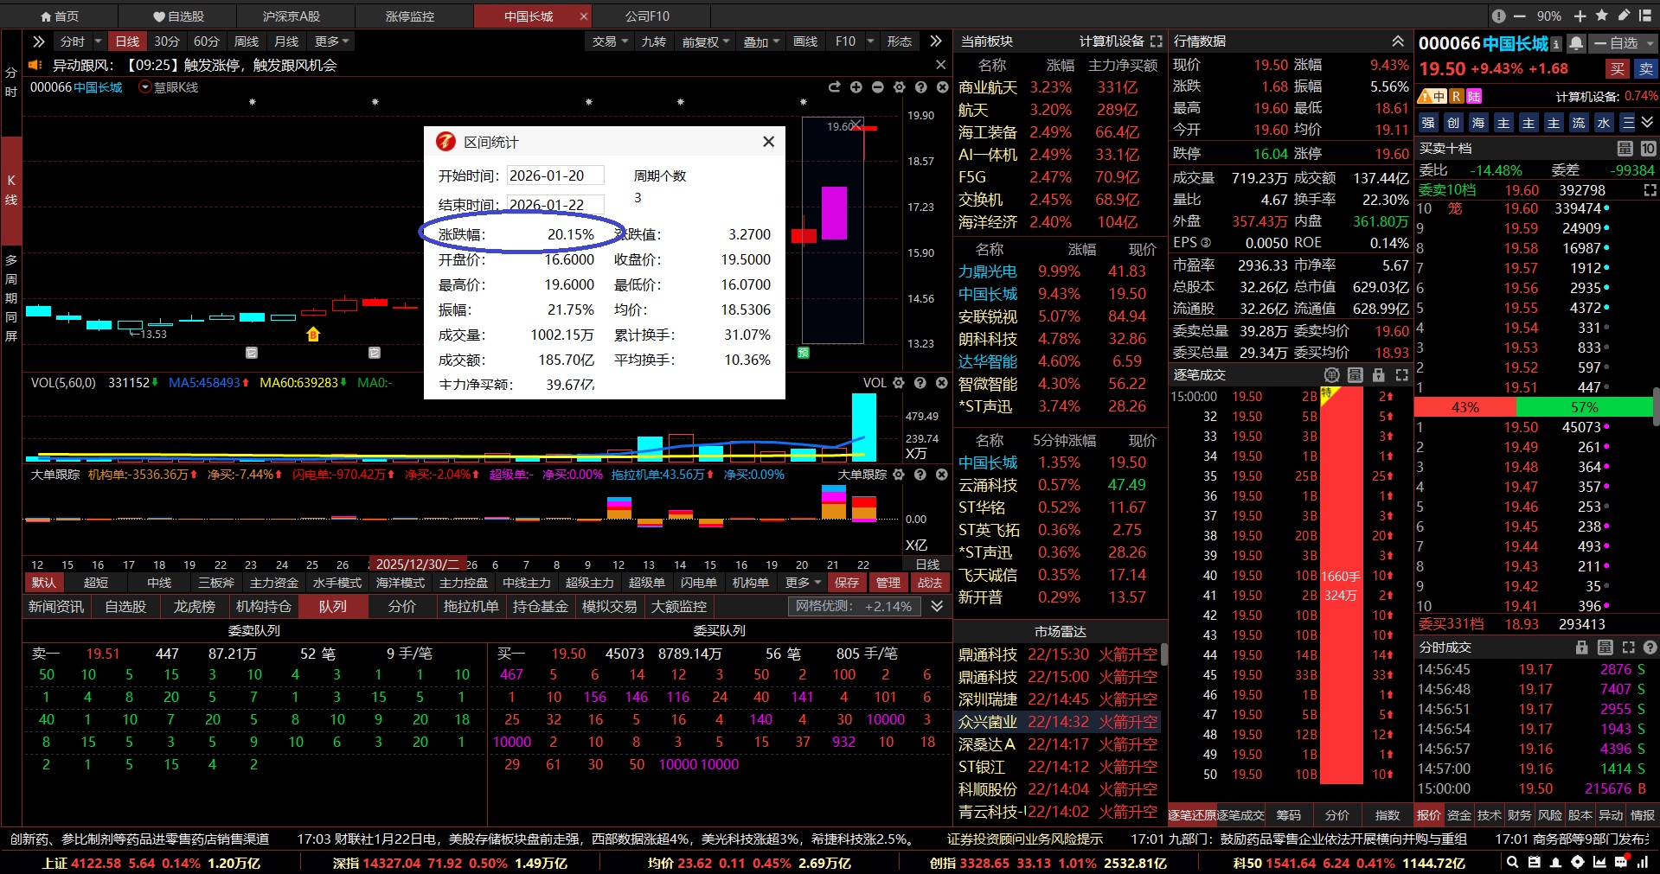Click the blue 卖 sell button
Viewport: 1660px width, 874px height.
pos(1645,69)
